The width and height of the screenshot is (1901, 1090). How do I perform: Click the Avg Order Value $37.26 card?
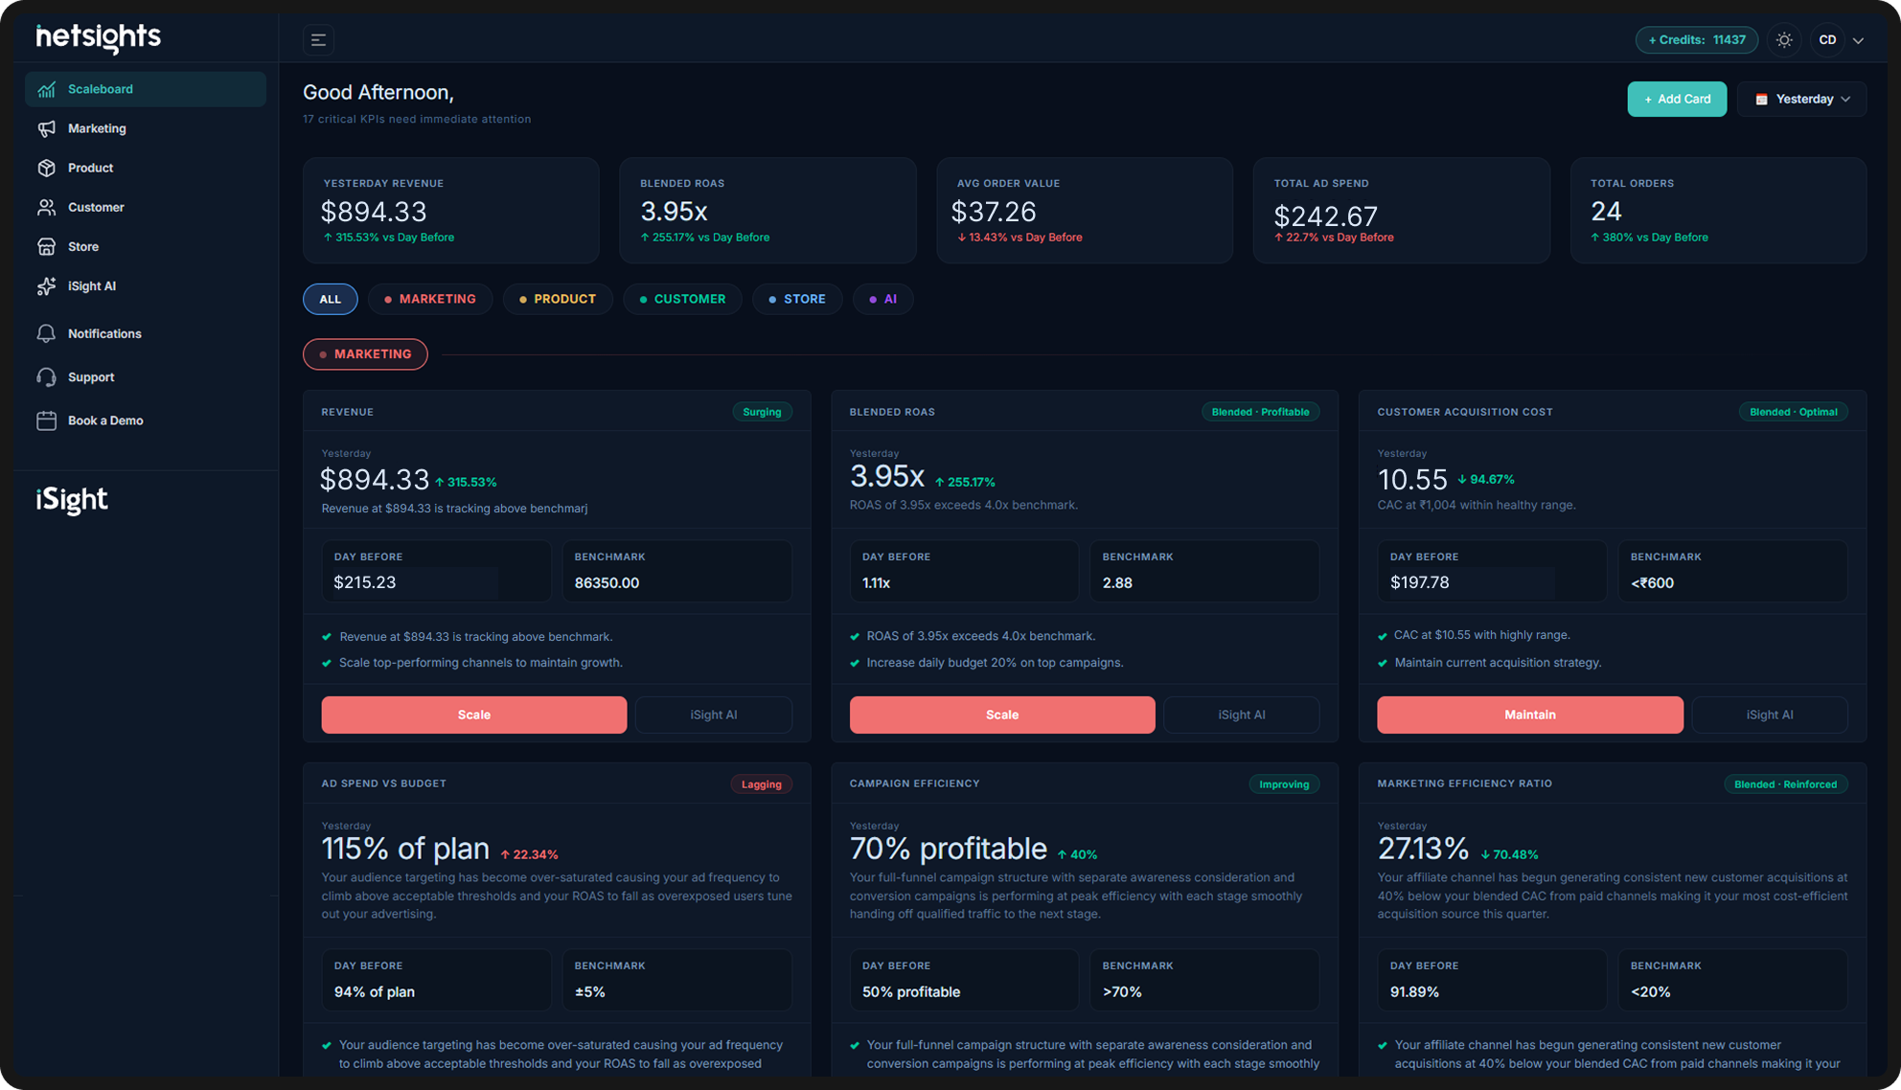point(1084,210)
